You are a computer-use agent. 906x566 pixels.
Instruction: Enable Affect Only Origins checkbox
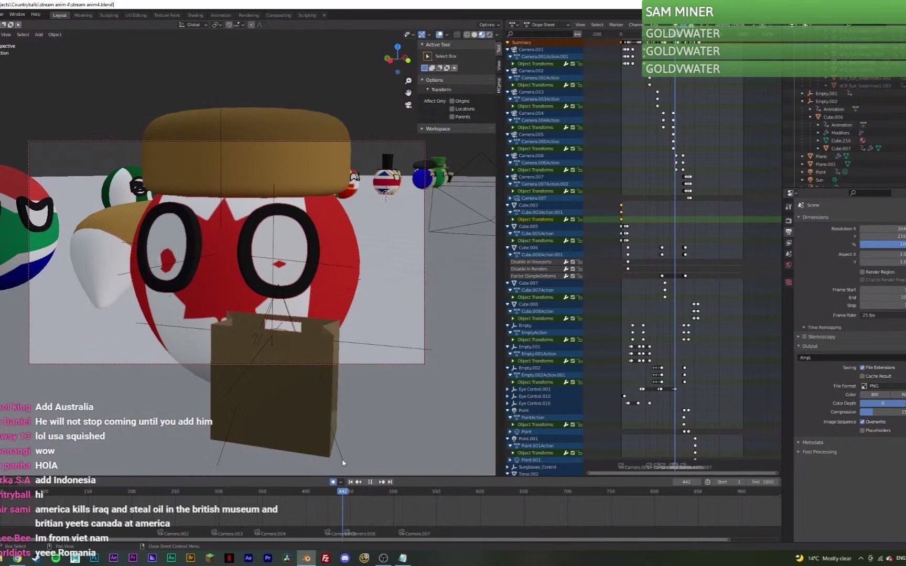(x=452, y=101)
